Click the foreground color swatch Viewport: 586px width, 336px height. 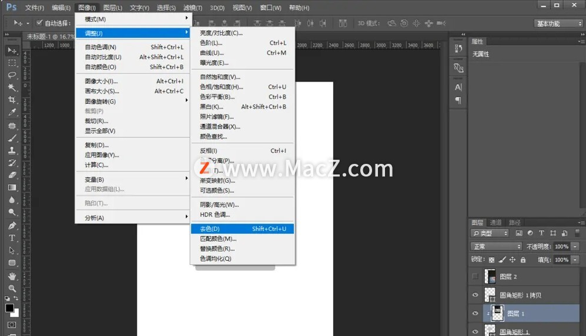pos(9,308)
